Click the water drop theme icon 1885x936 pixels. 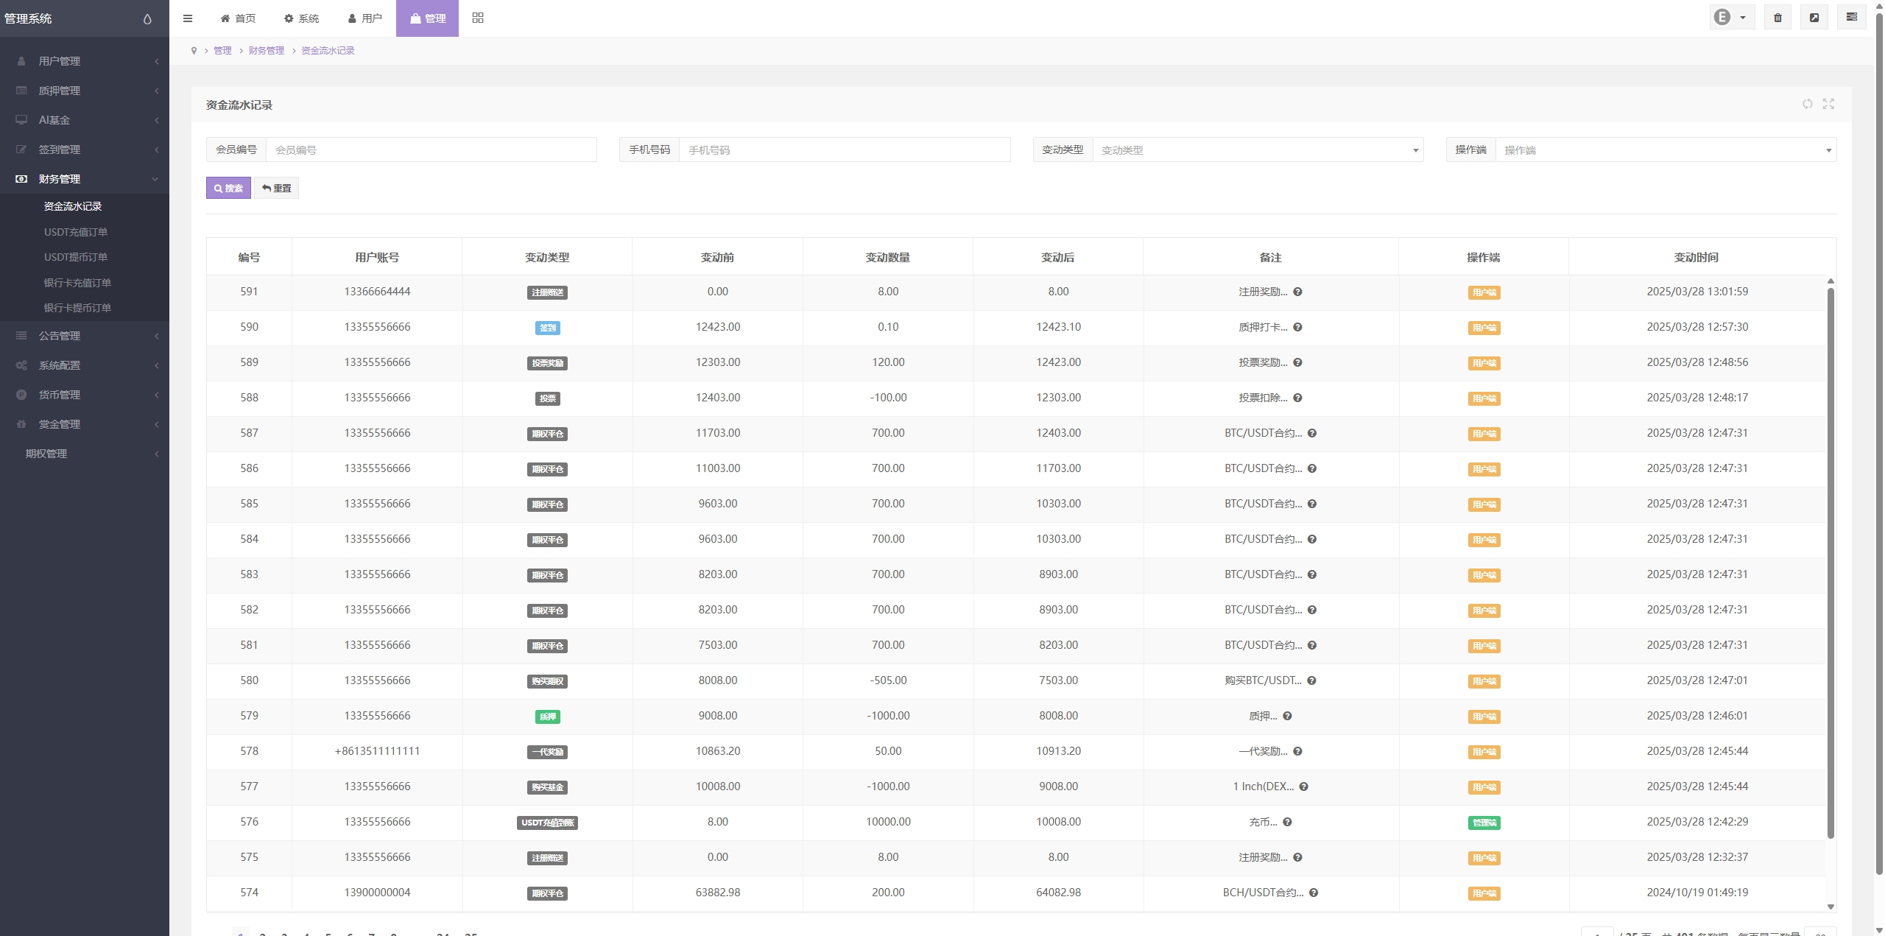[147, 19]
